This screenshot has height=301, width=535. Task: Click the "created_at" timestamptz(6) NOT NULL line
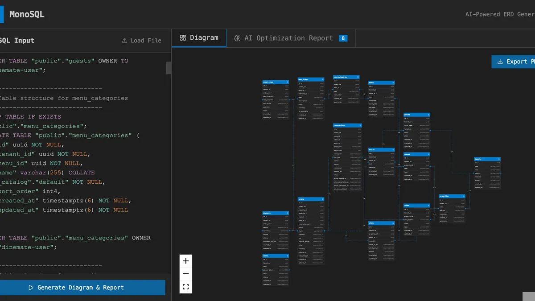66,201
